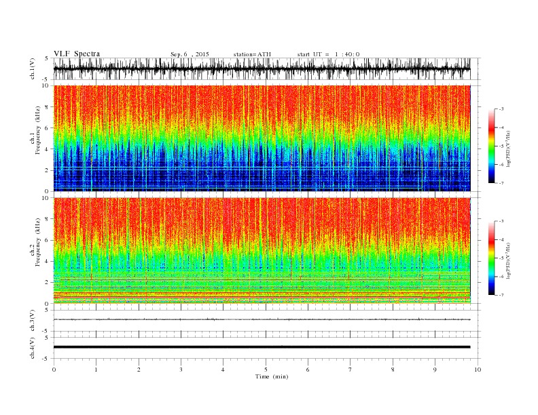The image size is (538, 415).
Task: Click the "0" tick on the time axis
Action: (54, 370)
